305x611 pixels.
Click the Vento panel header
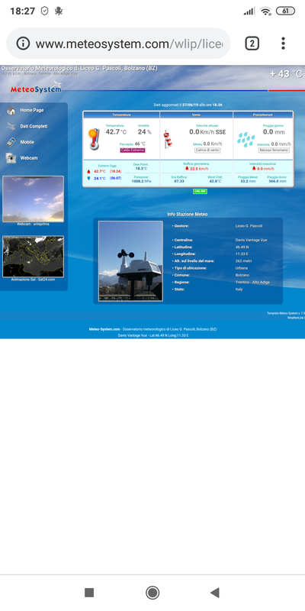(197, 115)
